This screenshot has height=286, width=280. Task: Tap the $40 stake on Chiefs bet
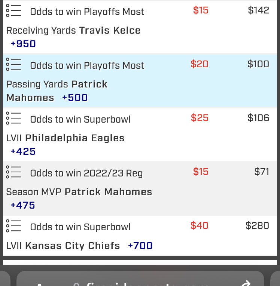pos(200,225)
